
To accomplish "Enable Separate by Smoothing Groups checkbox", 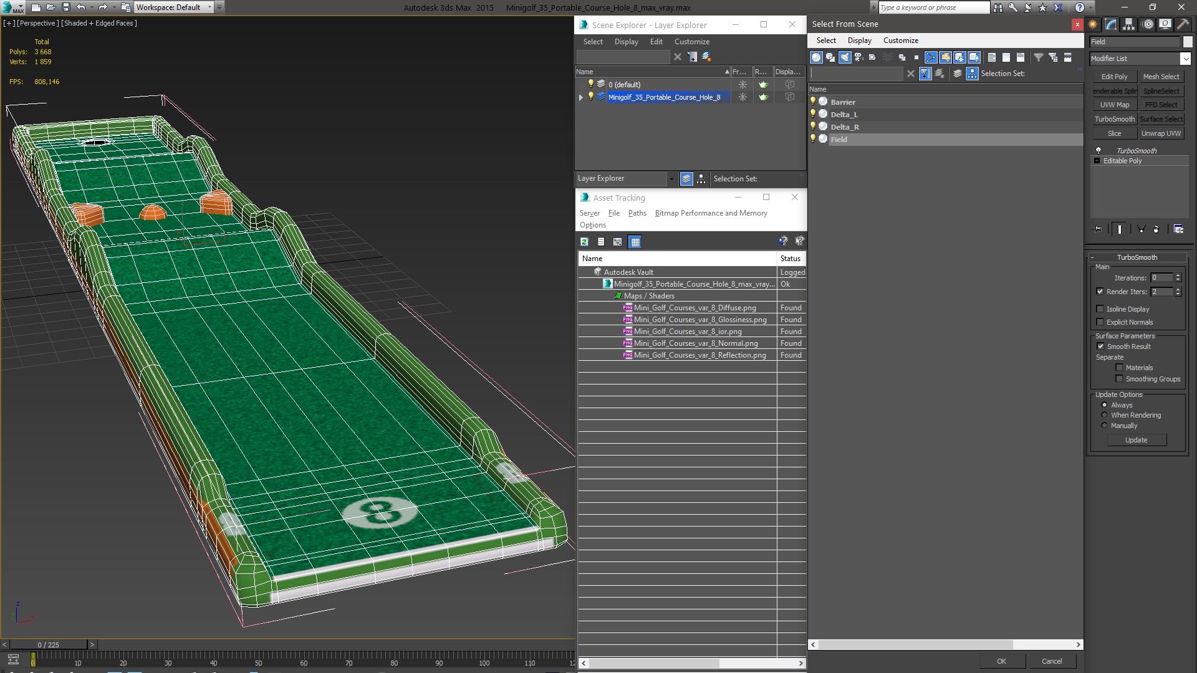I will click(1119, 378).
